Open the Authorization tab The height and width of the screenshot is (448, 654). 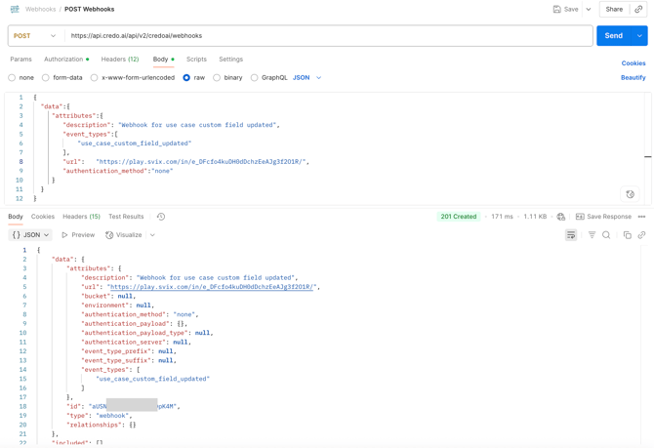(x=66, y=60)
